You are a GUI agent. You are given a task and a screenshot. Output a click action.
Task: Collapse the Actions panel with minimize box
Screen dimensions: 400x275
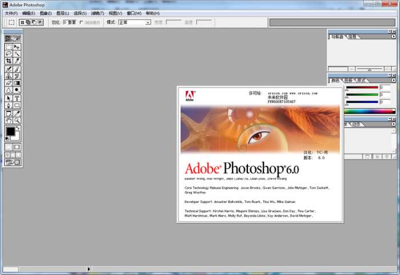point(390,119)
